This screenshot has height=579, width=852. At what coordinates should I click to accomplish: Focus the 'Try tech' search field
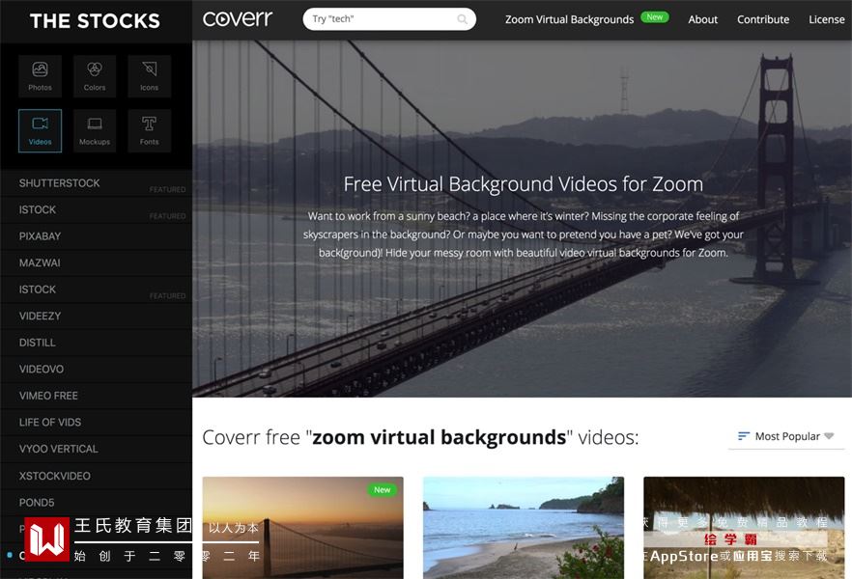click(x=389, y=19)
